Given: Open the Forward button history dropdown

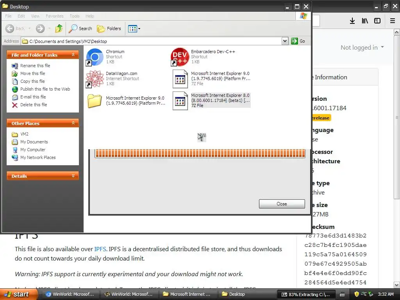Looking at the screenshot, I should click(49, 29).
